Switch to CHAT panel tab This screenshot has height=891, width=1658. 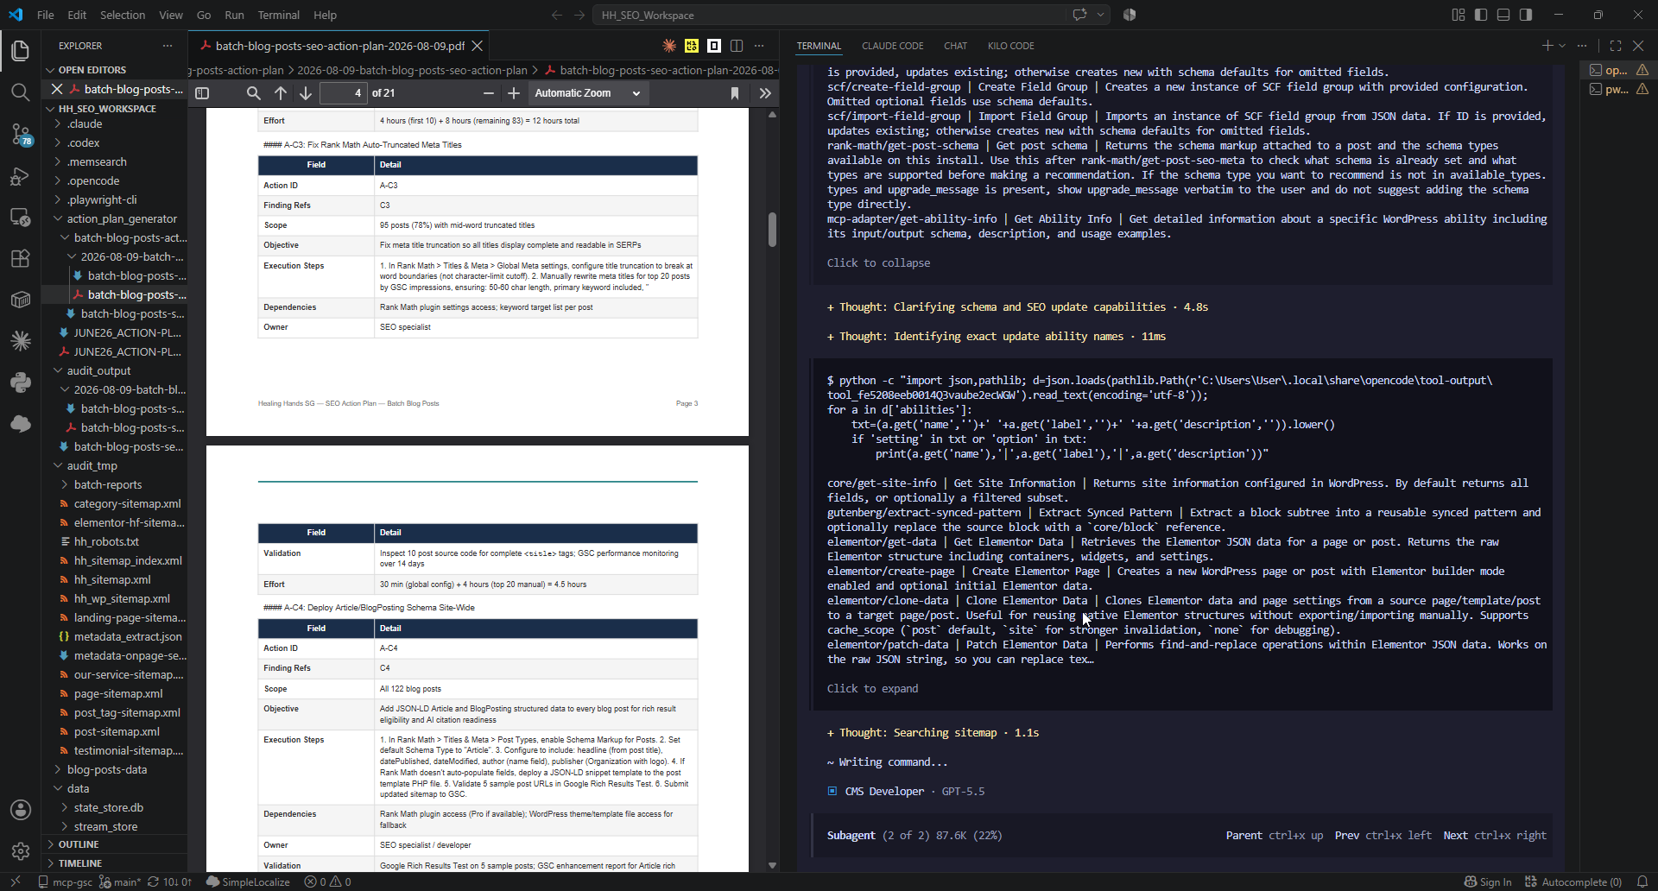pos(955,46)
